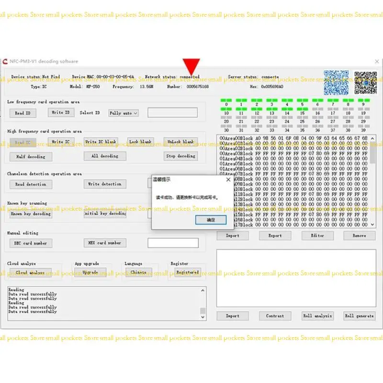This screenshot has height=383, width=383.
Task: Select the 00Area03Block data row
Action: [293, 154]
